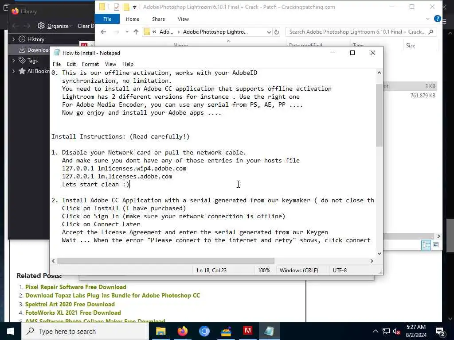Click Notepad vertical scrollbar up arrow

coord(380,73)
